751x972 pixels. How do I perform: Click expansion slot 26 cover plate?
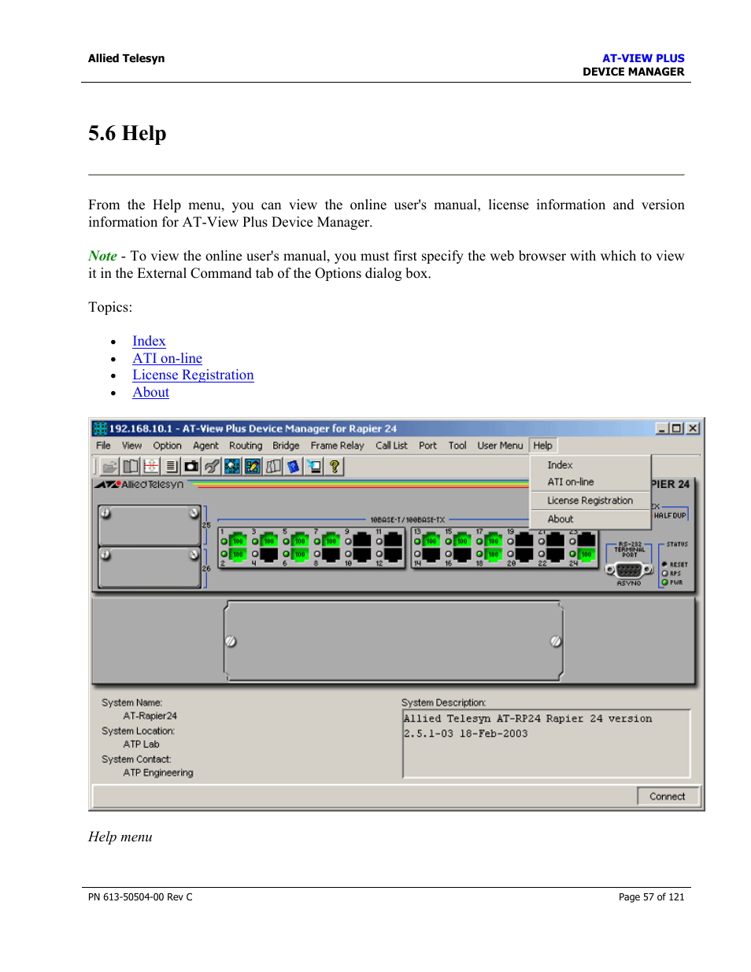[x=150, y=567]
